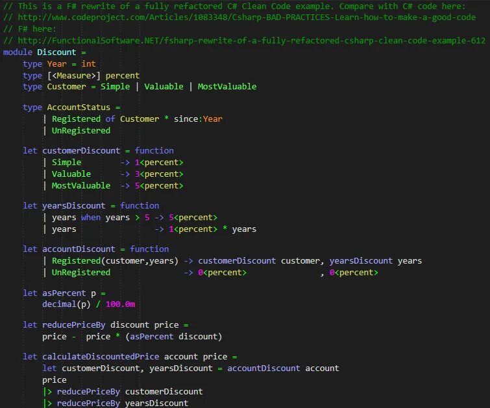Click 'UnRegistered' under the AccountStatus type
This screenshot has height=408, width=490.
tap(81, 130)
